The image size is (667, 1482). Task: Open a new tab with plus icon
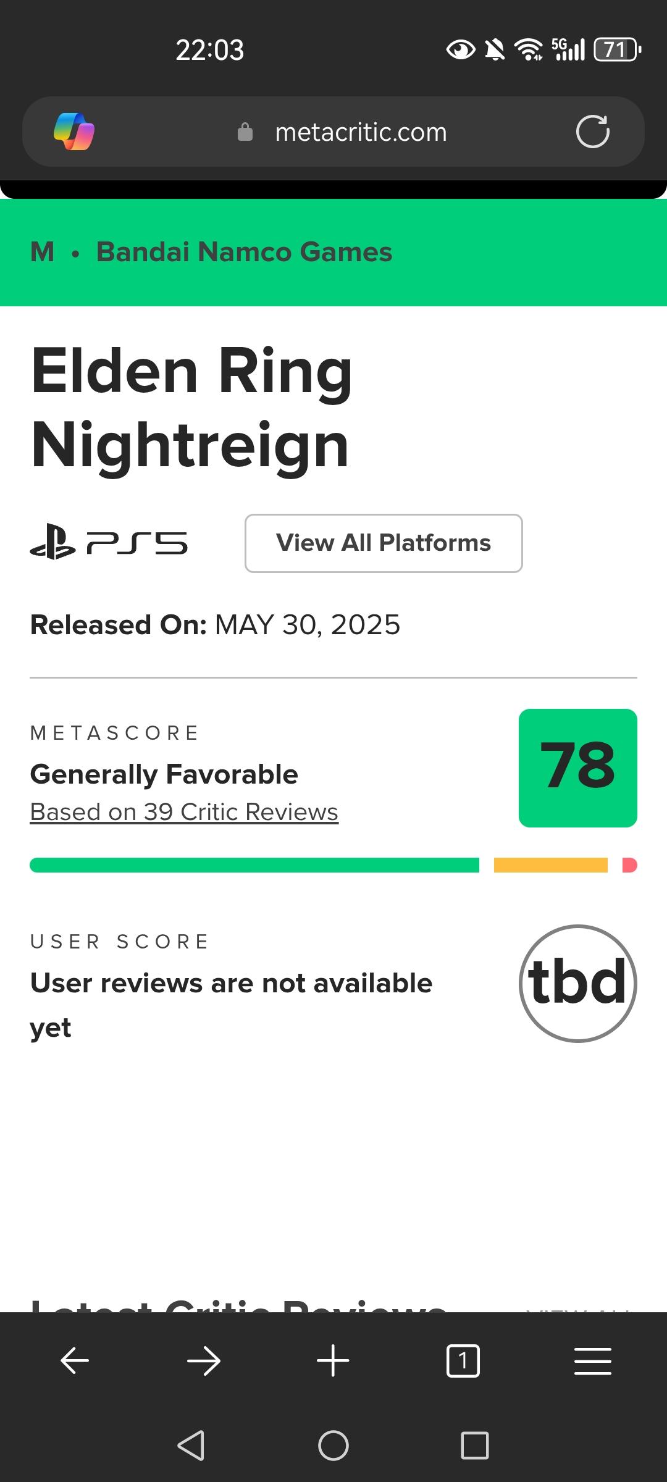[333, 1360]
